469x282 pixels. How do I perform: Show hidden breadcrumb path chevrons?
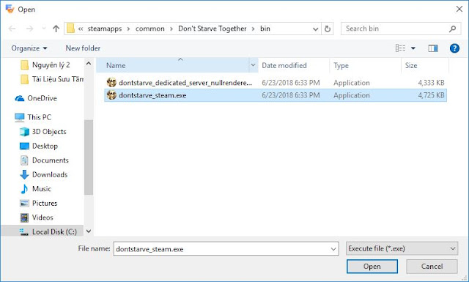pos(81,29)
